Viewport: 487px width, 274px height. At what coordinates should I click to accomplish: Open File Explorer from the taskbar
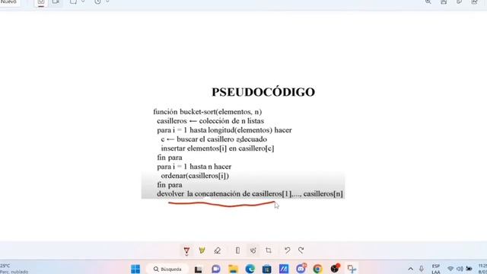click(233, 269)
